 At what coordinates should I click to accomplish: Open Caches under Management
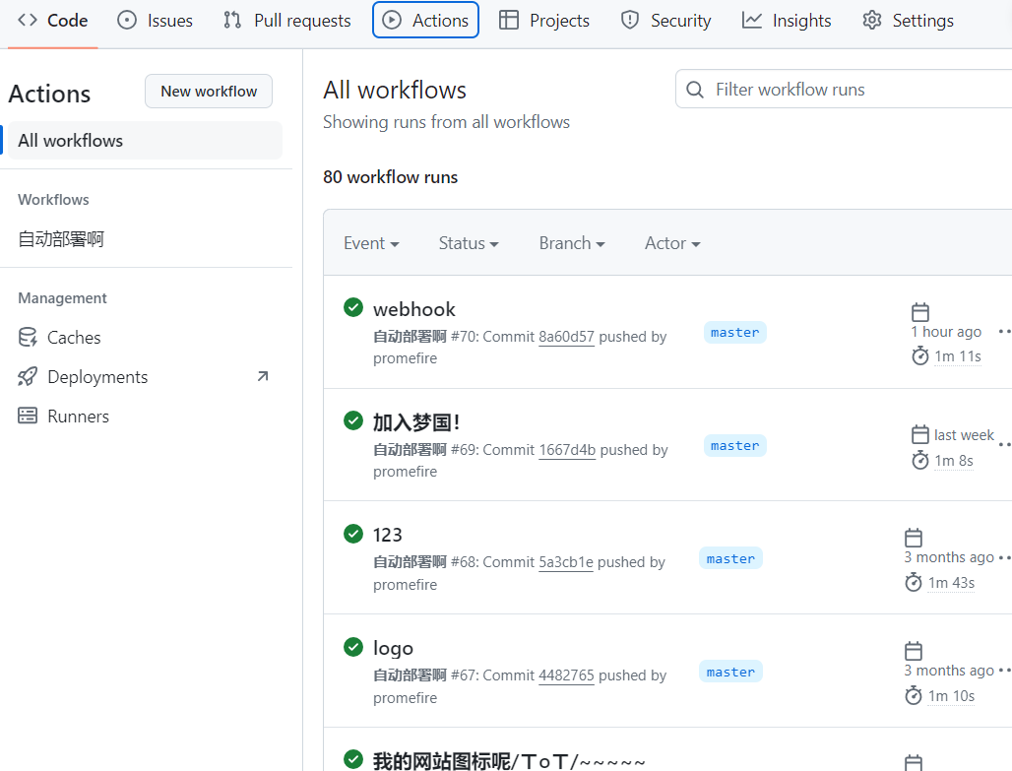click(74, 337)
